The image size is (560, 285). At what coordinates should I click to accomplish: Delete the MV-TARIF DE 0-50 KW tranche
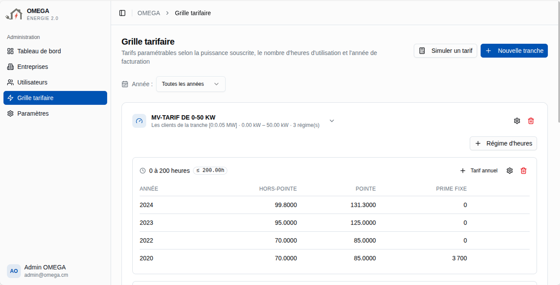point(531,121)
